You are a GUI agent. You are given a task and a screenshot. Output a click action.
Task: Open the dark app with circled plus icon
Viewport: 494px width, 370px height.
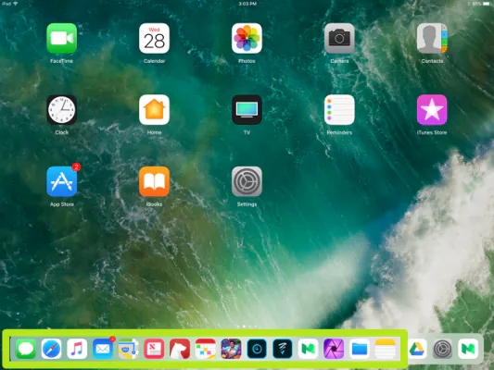[257, 349]
